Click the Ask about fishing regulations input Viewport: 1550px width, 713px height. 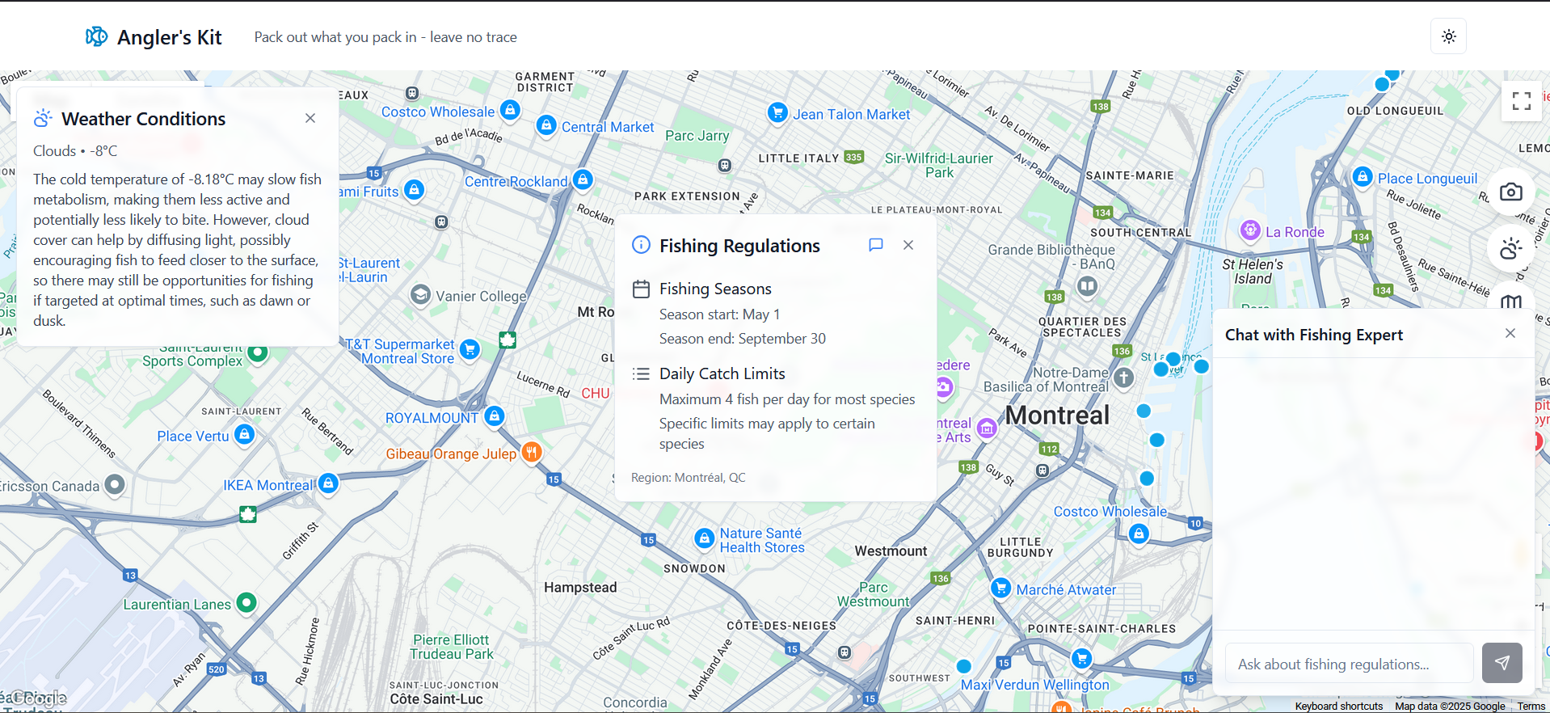point(1349,664)
